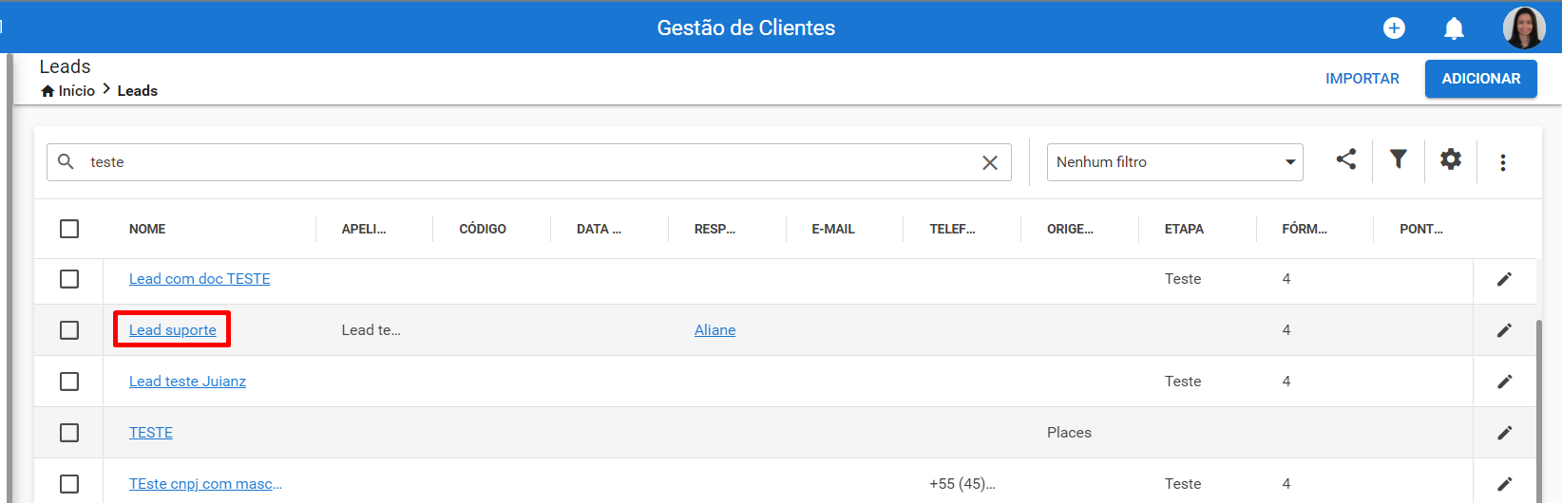Screen dimensions: 1562x503
Task: Open the TESTE lead link
Action: click(x=151, y=433)
